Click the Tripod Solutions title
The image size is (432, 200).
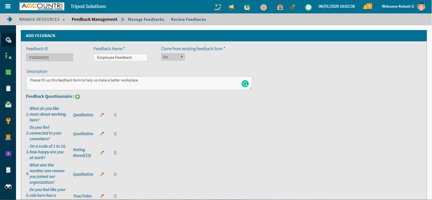click(88, 6)
